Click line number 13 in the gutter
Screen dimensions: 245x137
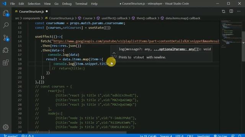[x=20, y=37]
